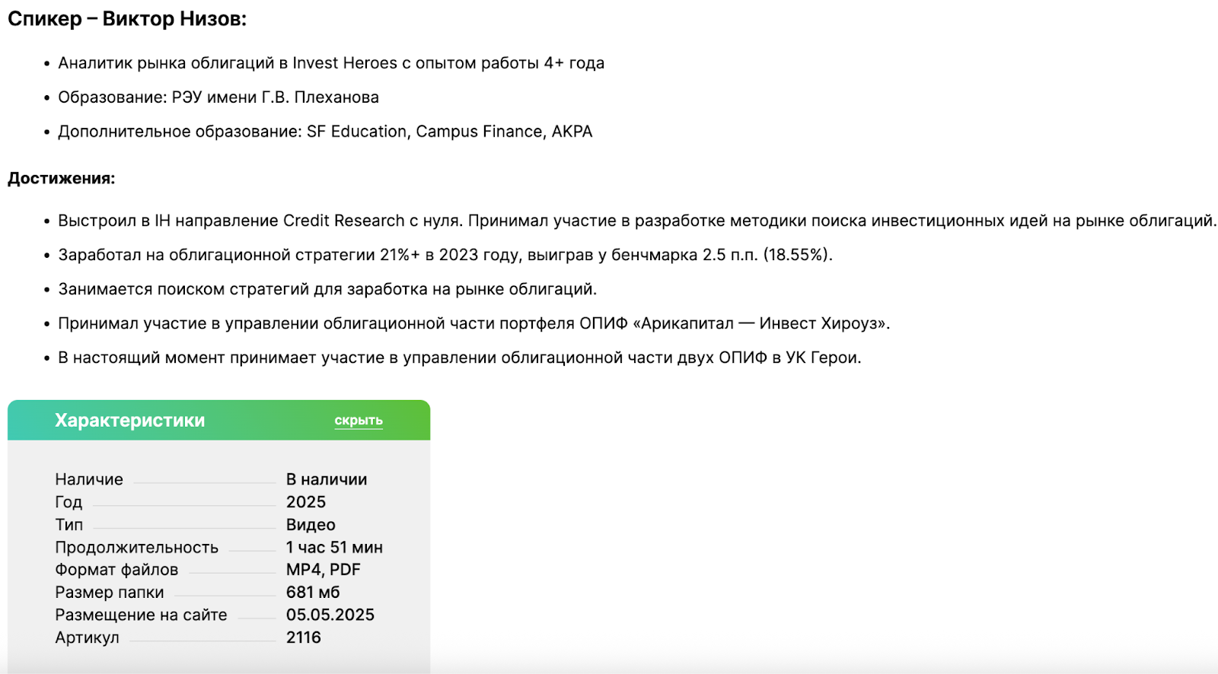Screen dimensions: 1218x674
Task: Click the bullet about earning 21%+ in 2023
Action: coord(445,255)
